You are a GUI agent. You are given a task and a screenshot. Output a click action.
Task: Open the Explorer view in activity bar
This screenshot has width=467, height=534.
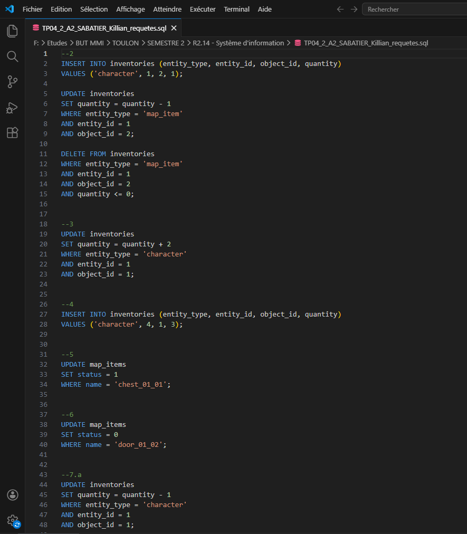12,31
